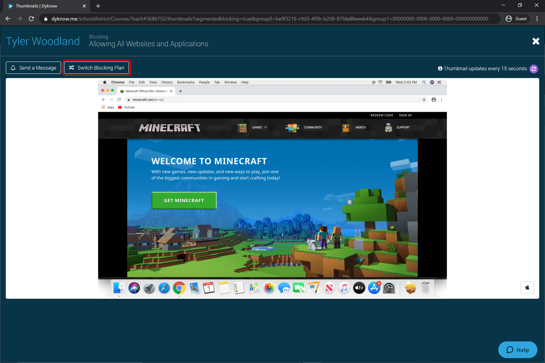Click Calendar in the student's dock

pos(209,288)
